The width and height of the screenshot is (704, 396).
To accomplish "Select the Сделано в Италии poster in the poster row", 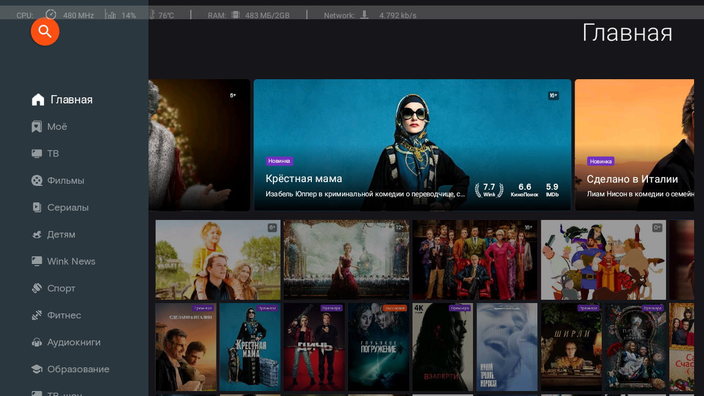I will 186,347.
